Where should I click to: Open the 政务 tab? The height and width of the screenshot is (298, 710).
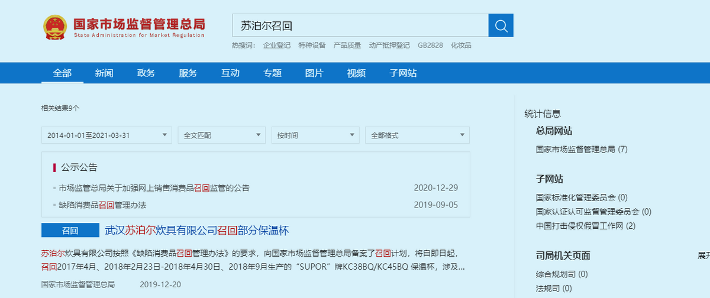point(146,73)
